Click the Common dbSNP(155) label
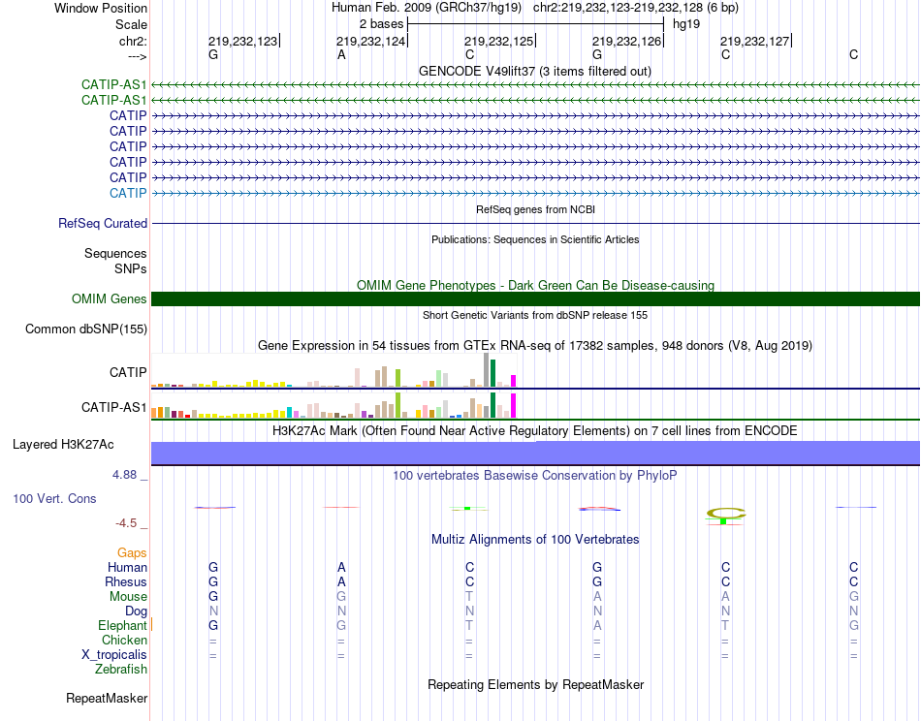This screenshot has width=921, height=721. pos(85,329)
